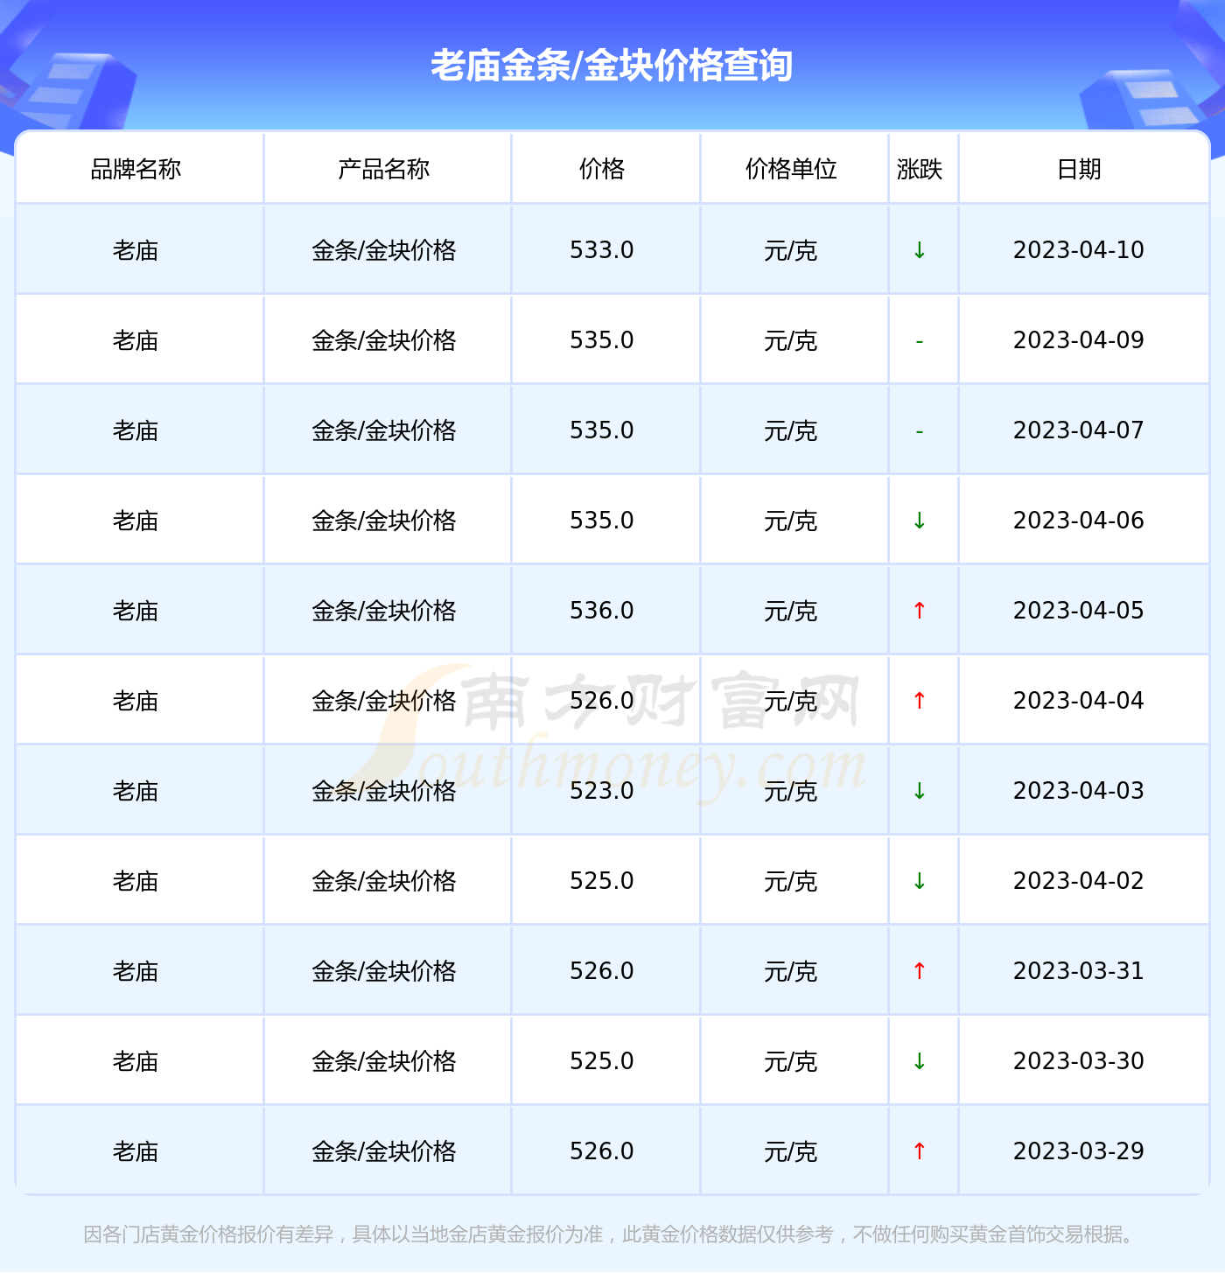1225x1273 pixels.
Task: Click the date 2023-04-06
Action: (1079, 521)
